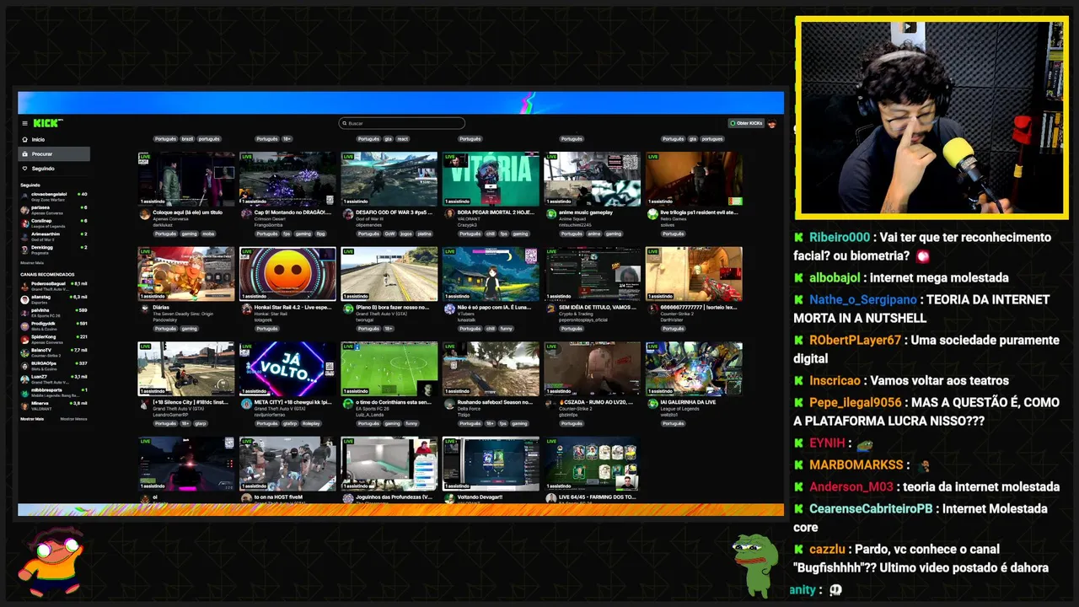Open followed channel Coralinep

[54, 222]
